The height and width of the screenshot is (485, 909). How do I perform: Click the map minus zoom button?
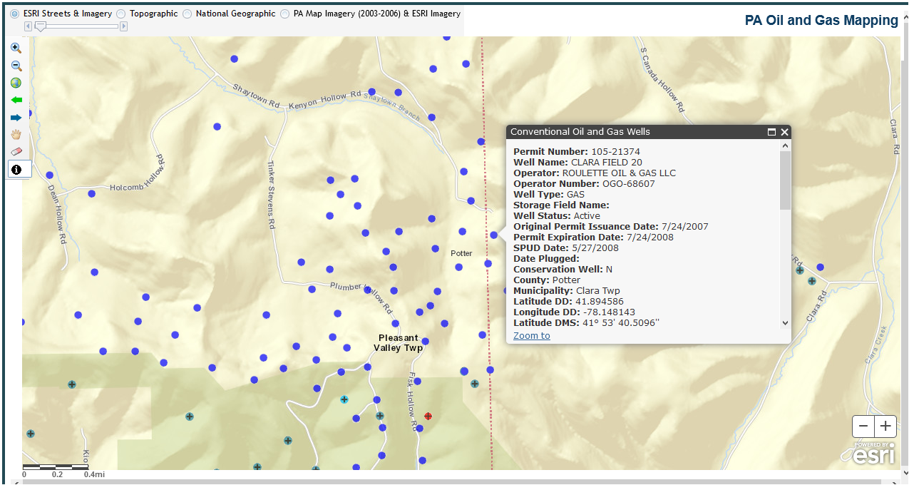click(x=863, y=427)
